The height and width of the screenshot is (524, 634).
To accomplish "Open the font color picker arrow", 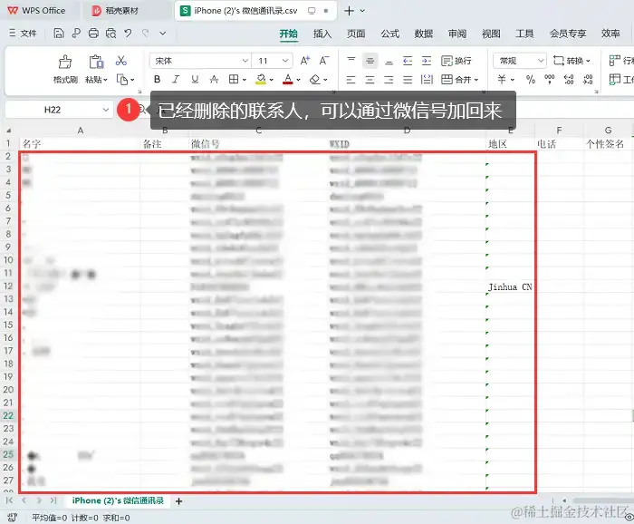I will click(x=298, y=80).
